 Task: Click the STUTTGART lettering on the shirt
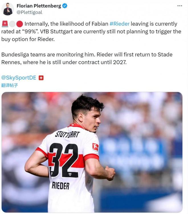coord(68,134)
